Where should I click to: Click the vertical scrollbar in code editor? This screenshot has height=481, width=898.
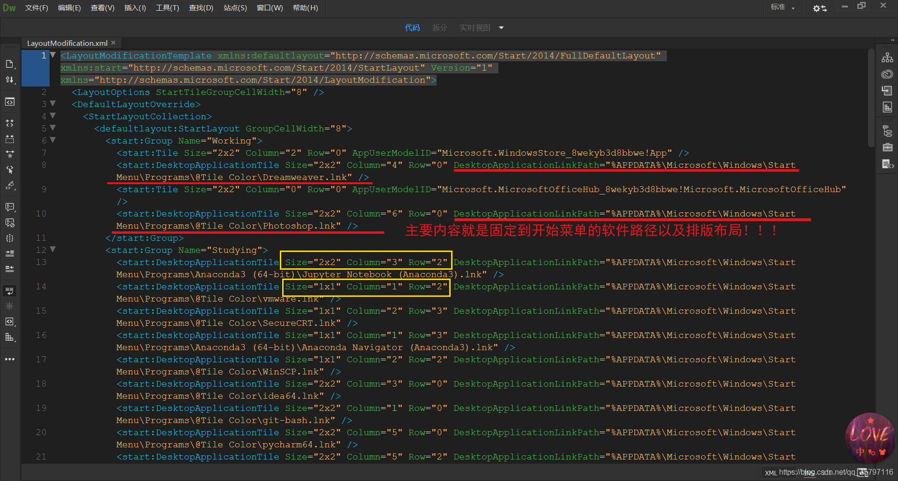tap(871, 98)
